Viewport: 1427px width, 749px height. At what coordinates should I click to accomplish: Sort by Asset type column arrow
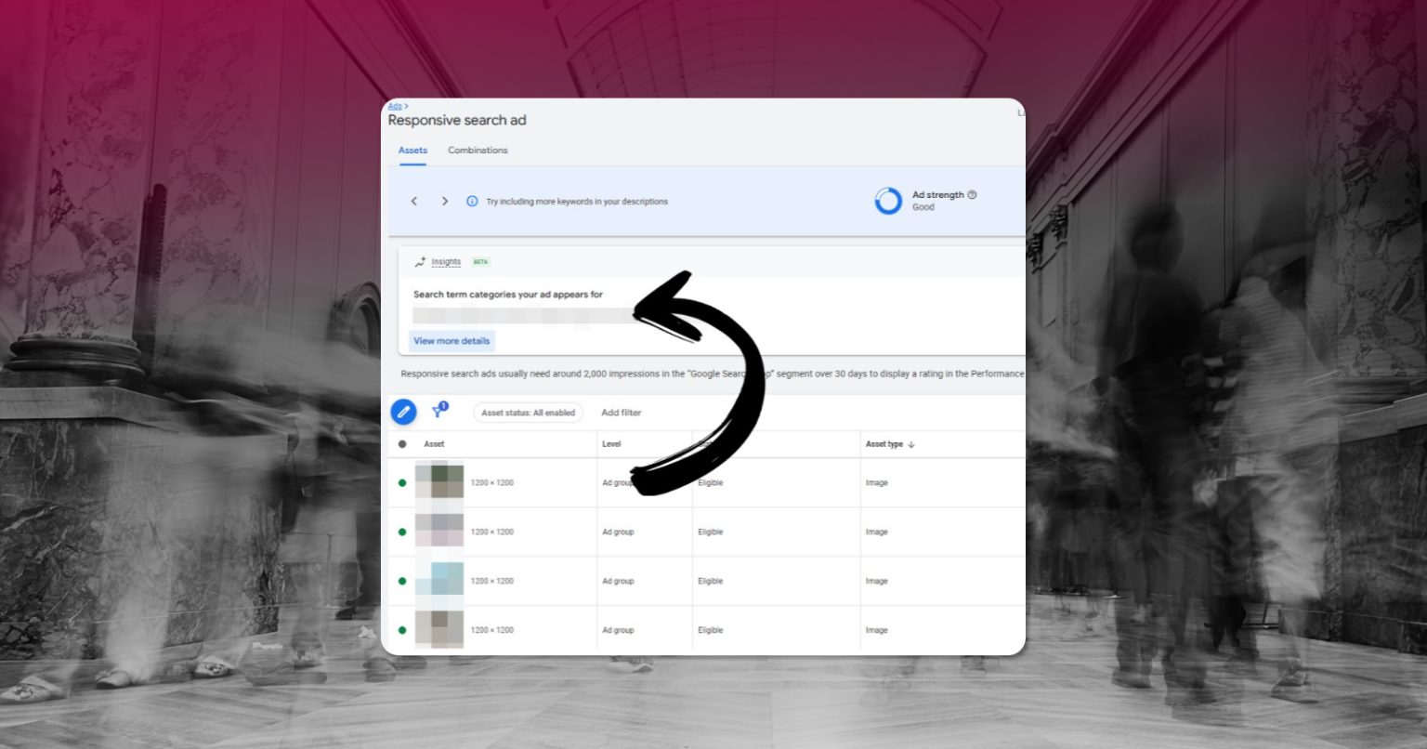coord(911,444)
